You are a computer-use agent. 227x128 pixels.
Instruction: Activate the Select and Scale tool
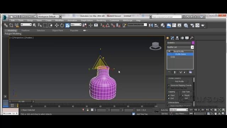(x=67, y=25)
